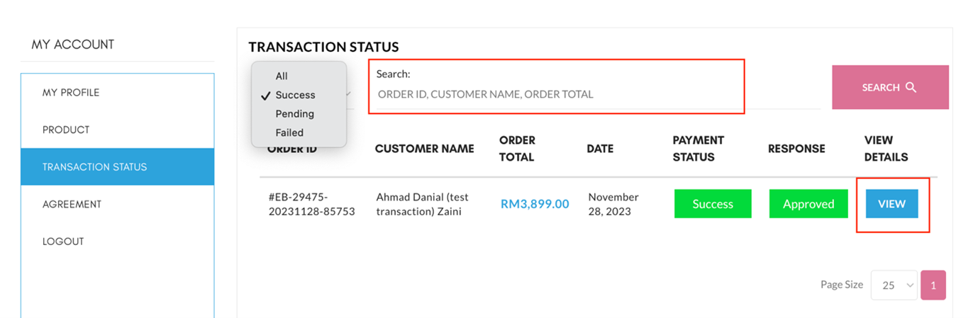Screen dimensions: 978x318
Task: Click the green Approved response badge
Action: [808, 204]
